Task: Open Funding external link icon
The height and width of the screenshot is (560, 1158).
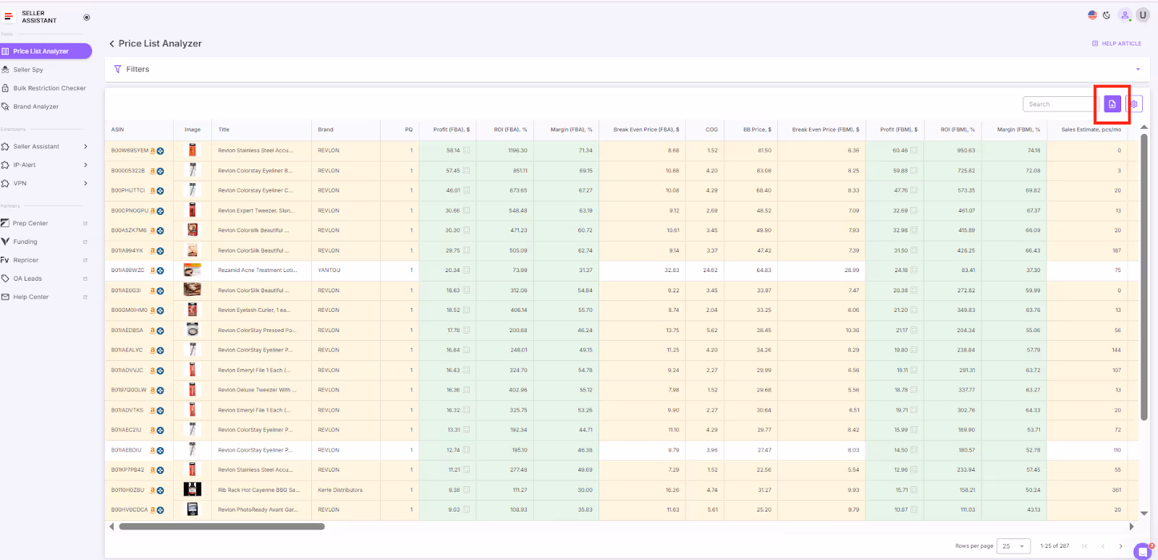Action: point(85,242)
